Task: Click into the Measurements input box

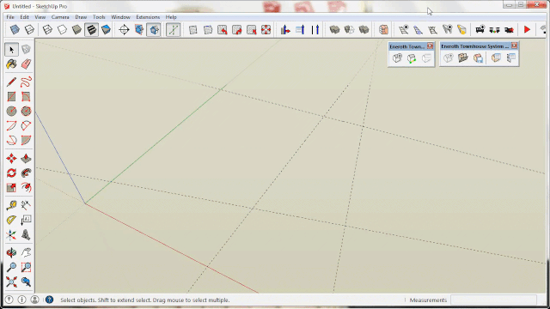Action: pyautogui.click(x=493, y=300)
